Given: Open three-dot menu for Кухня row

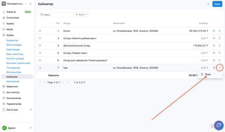Looking at the screenshot, I should pos(220,31).
